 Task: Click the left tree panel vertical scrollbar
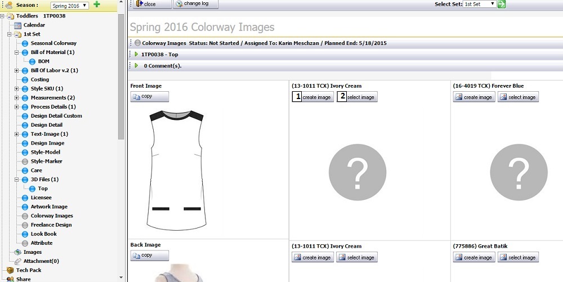(x=121, y=77)
